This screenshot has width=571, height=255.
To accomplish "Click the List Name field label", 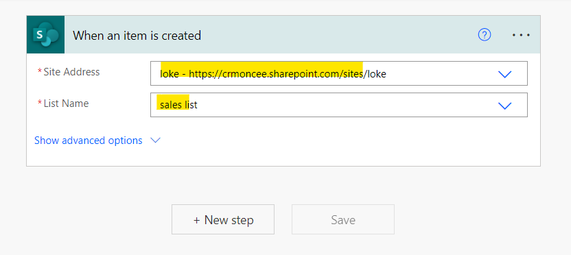I will point(66,104).
